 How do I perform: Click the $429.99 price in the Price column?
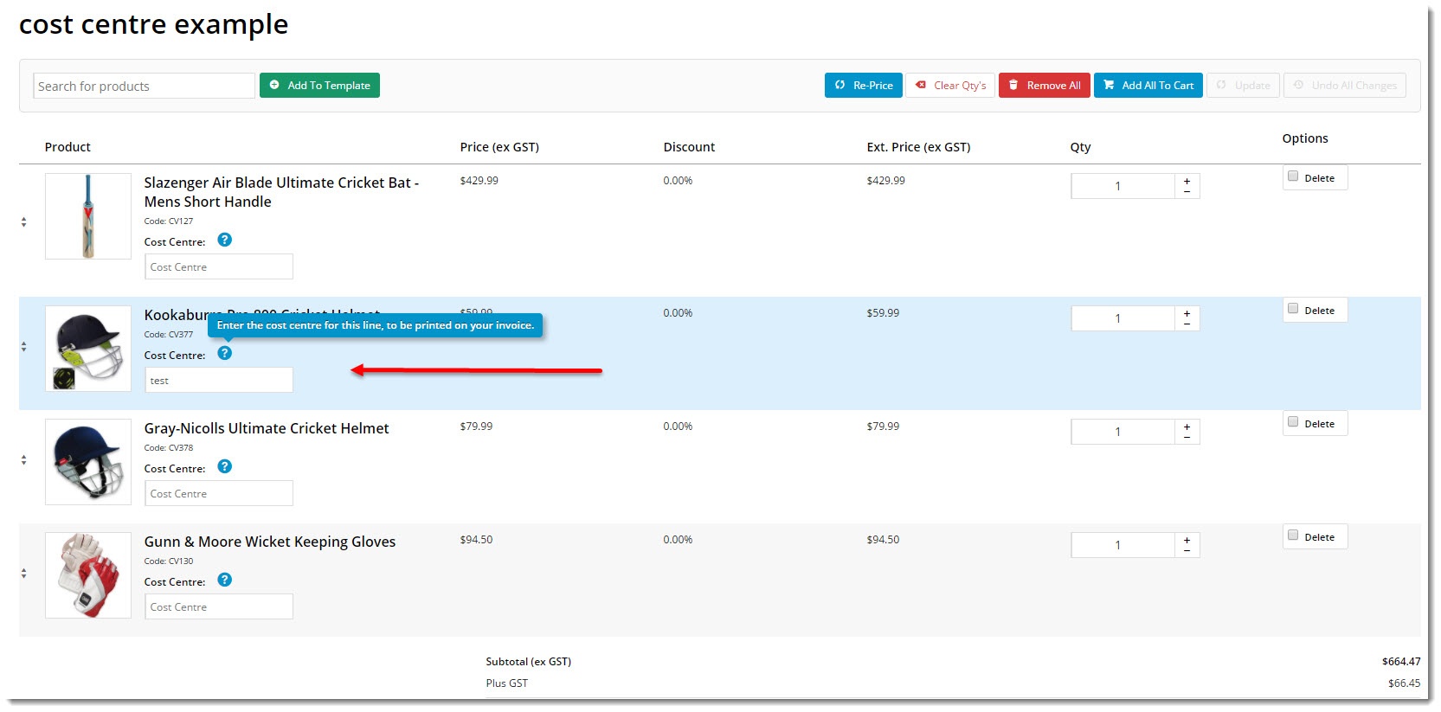(479, 181)
